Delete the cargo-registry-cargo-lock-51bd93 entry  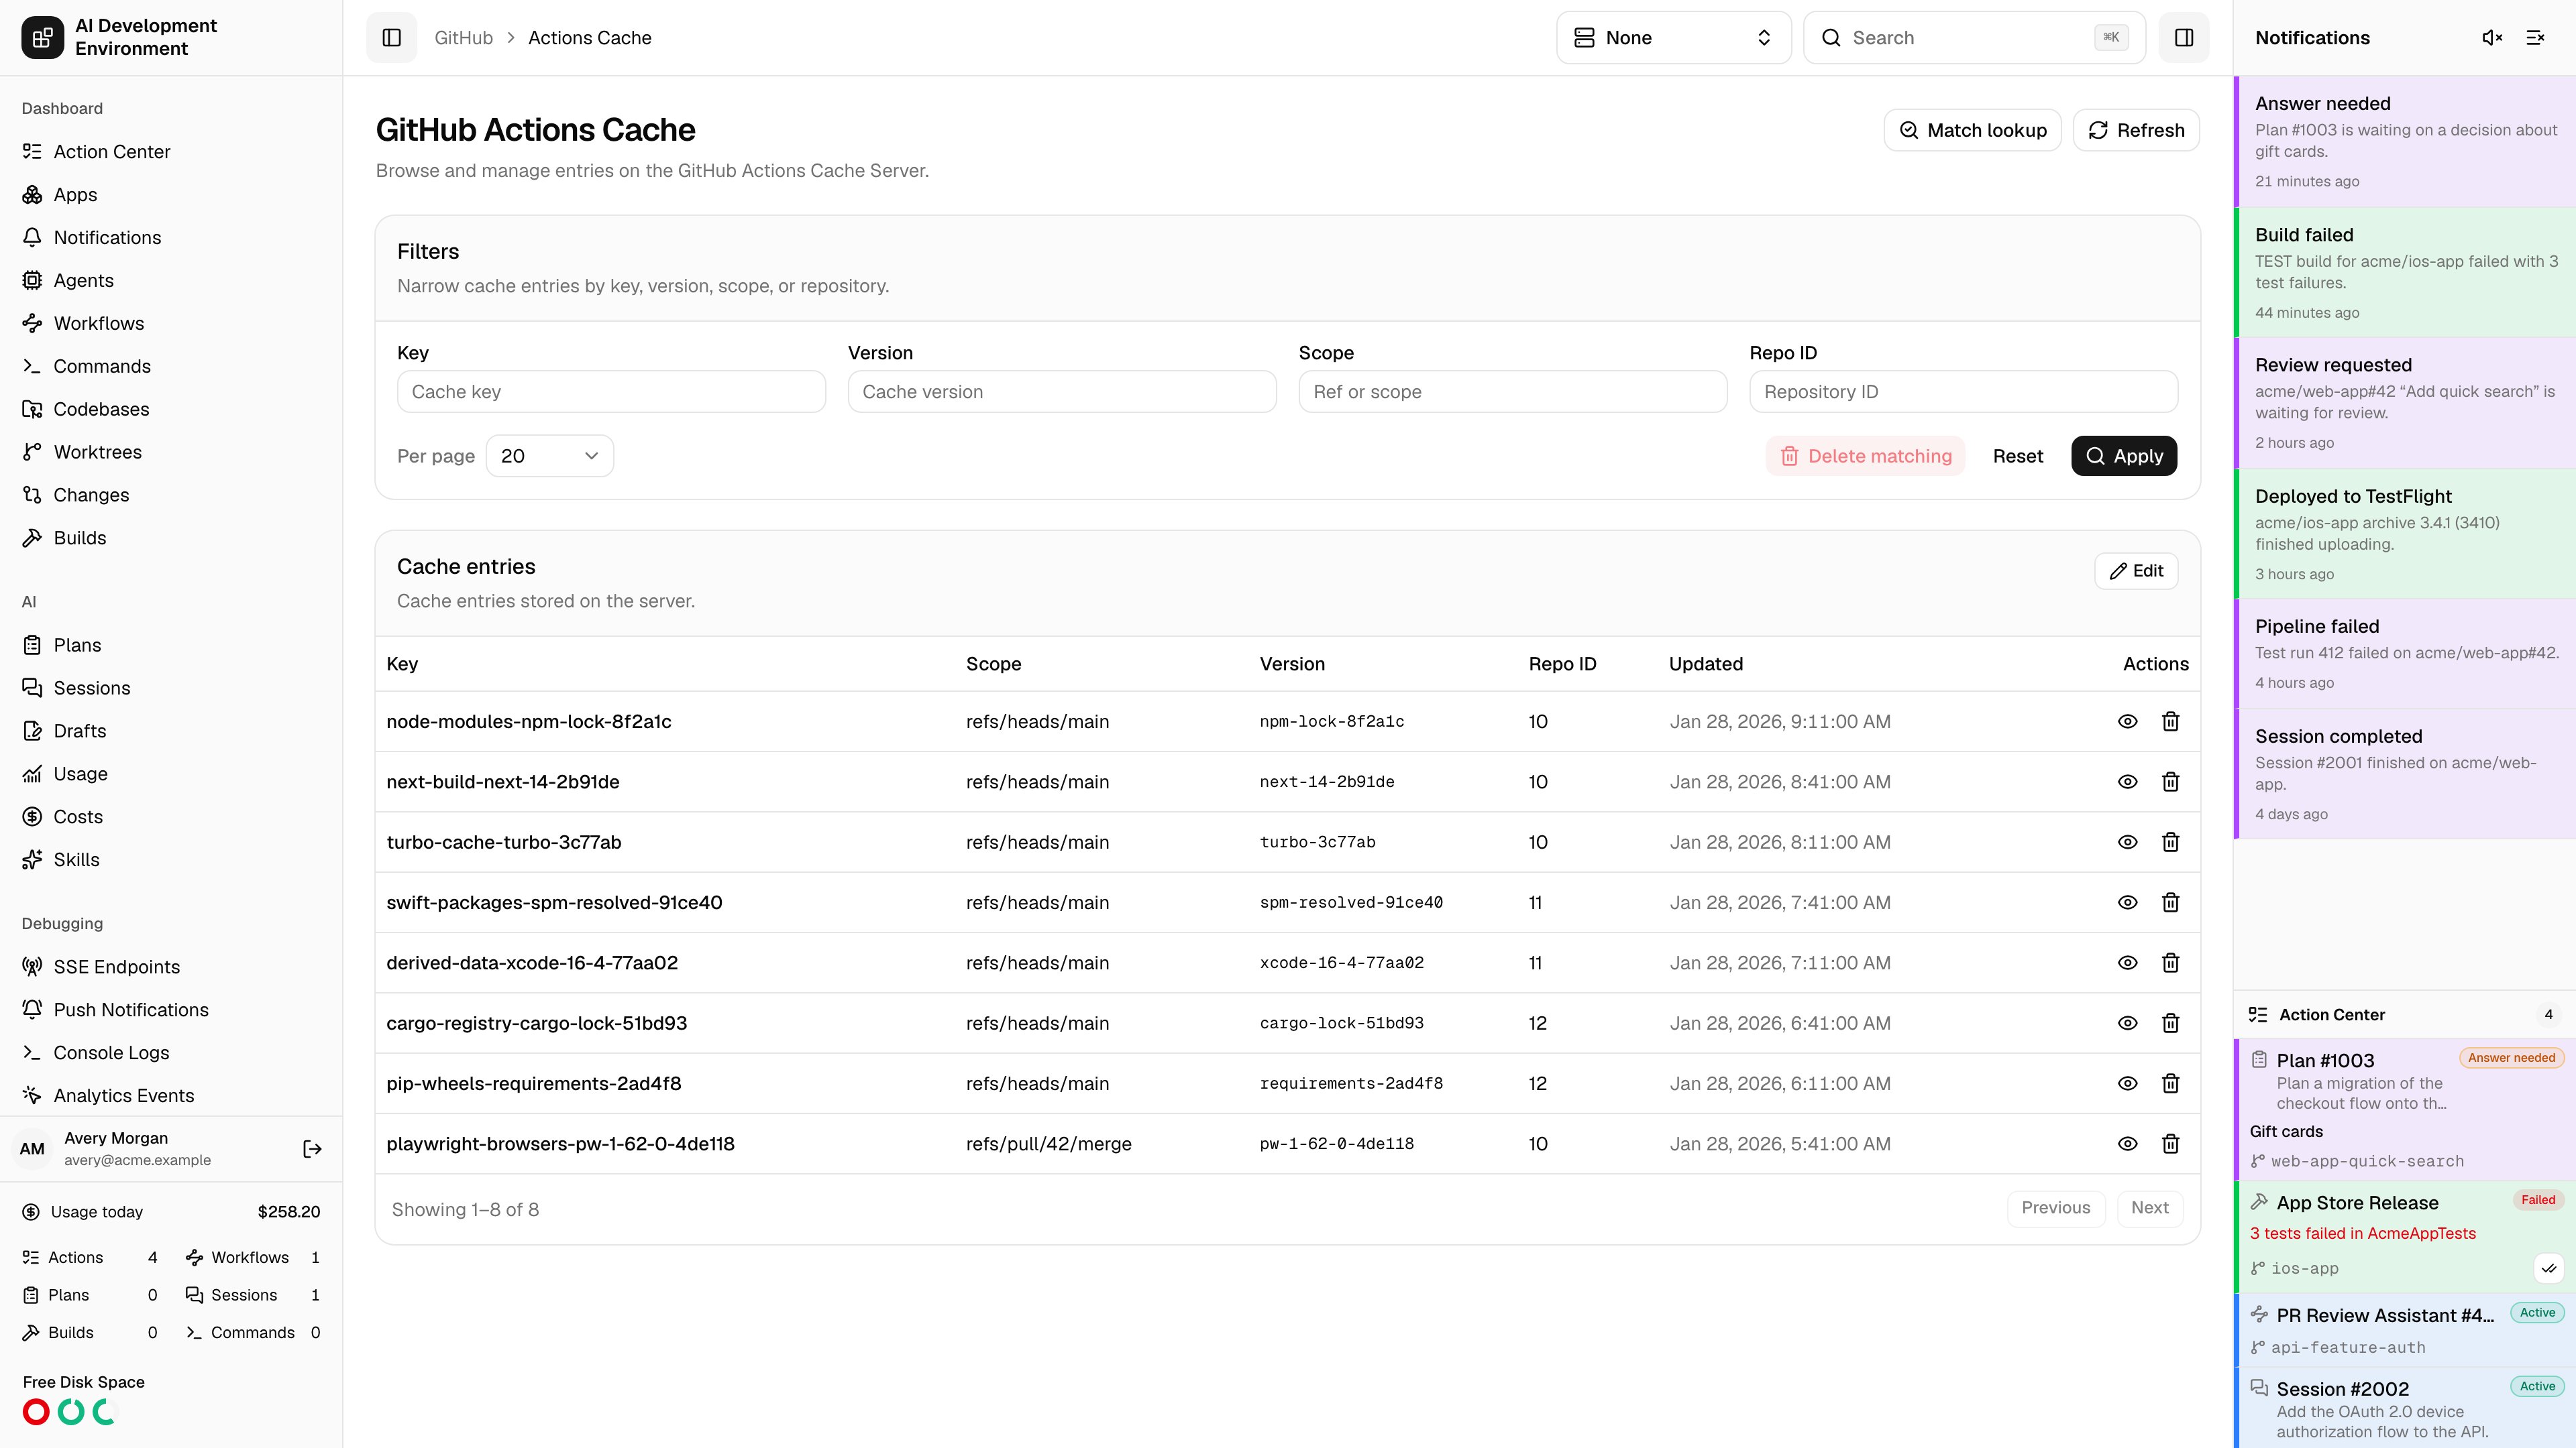(2170, 1023)
